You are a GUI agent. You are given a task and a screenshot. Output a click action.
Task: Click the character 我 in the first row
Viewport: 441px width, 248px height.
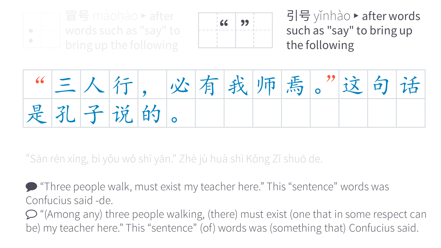point(238,85)
